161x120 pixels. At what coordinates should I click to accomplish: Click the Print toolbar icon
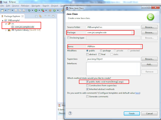click(x=24, y=10)
